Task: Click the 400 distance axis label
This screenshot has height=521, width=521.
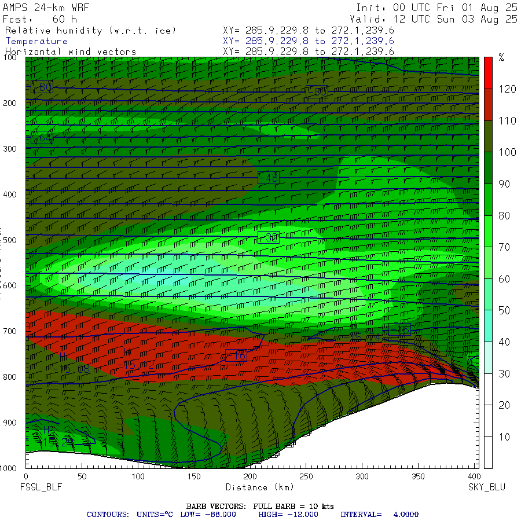Action: (474, 477)
